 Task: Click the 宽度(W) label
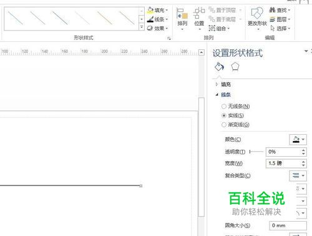tap(233, 164)
